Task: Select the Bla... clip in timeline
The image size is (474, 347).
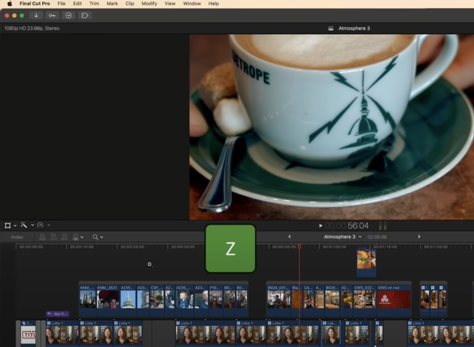Action: tap(297, 300)
